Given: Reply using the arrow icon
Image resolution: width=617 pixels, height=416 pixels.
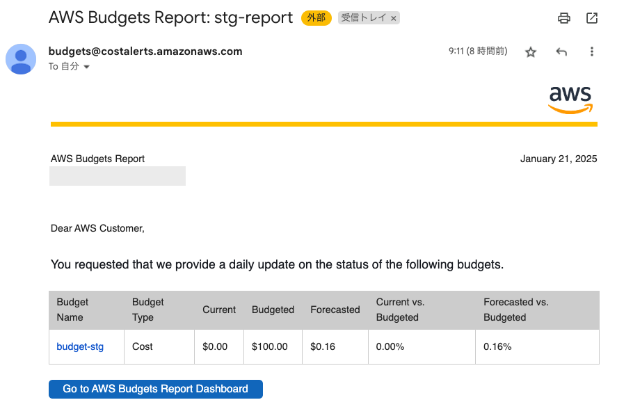Looking at the screenshot, I should (561, 51).
